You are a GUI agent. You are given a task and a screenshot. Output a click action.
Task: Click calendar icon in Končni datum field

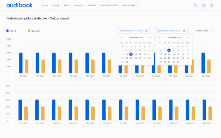click(x=184, y=31)
